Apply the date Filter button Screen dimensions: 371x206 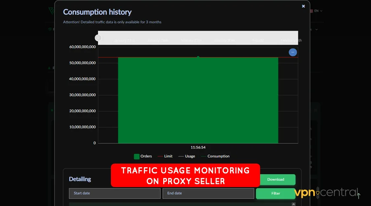click(275, 194)
